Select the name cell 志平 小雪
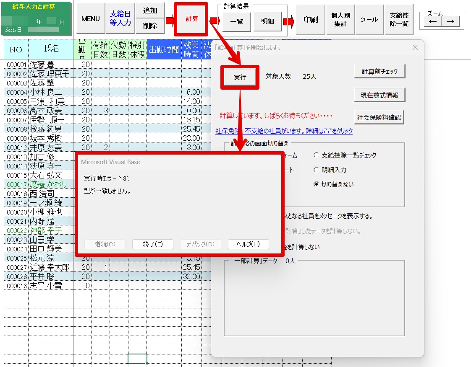 coord(51,286)
